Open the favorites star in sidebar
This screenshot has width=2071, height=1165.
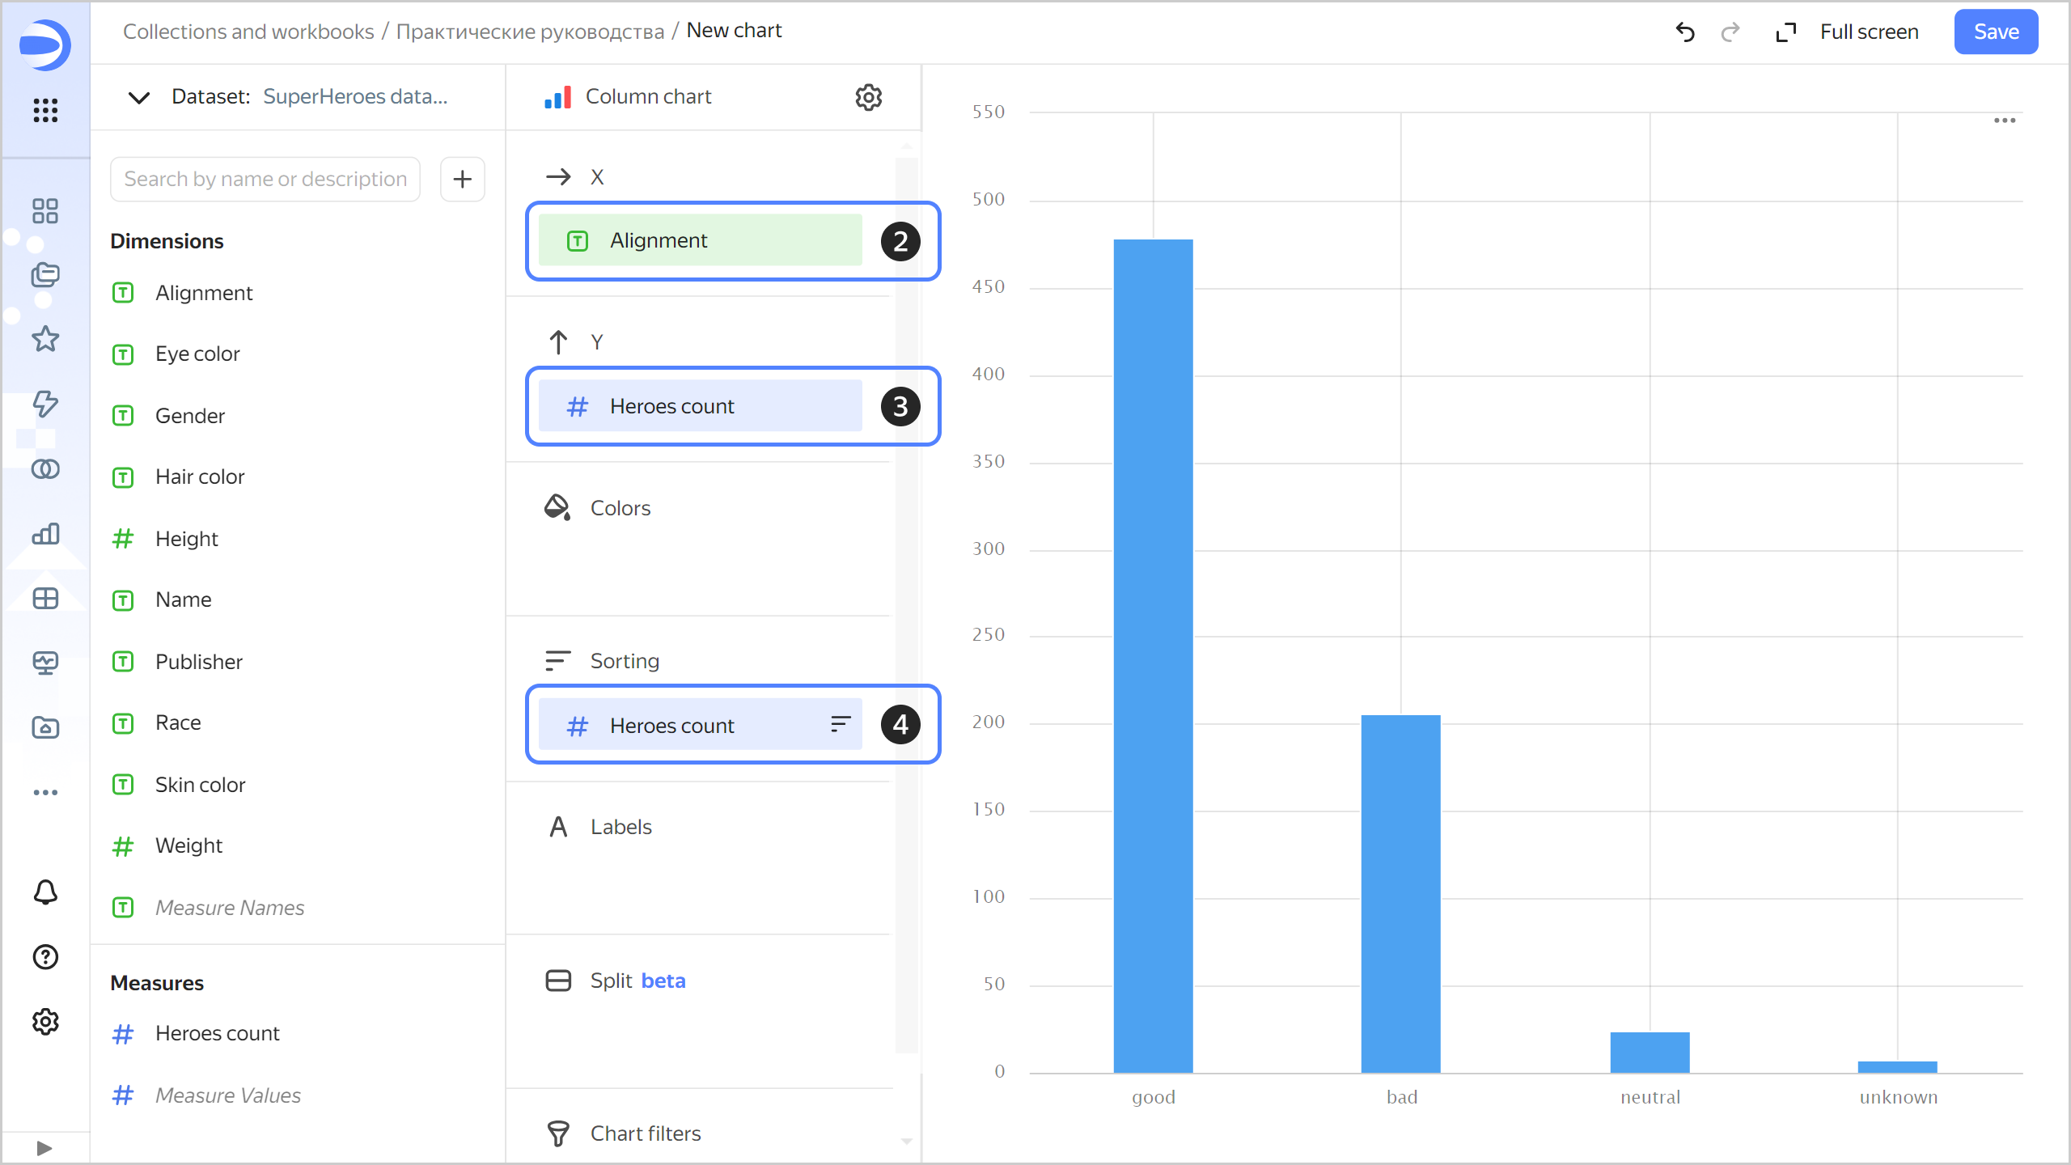[45, 339]
